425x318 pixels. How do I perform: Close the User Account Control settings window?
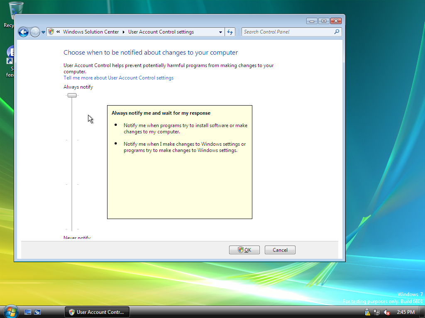336,21
